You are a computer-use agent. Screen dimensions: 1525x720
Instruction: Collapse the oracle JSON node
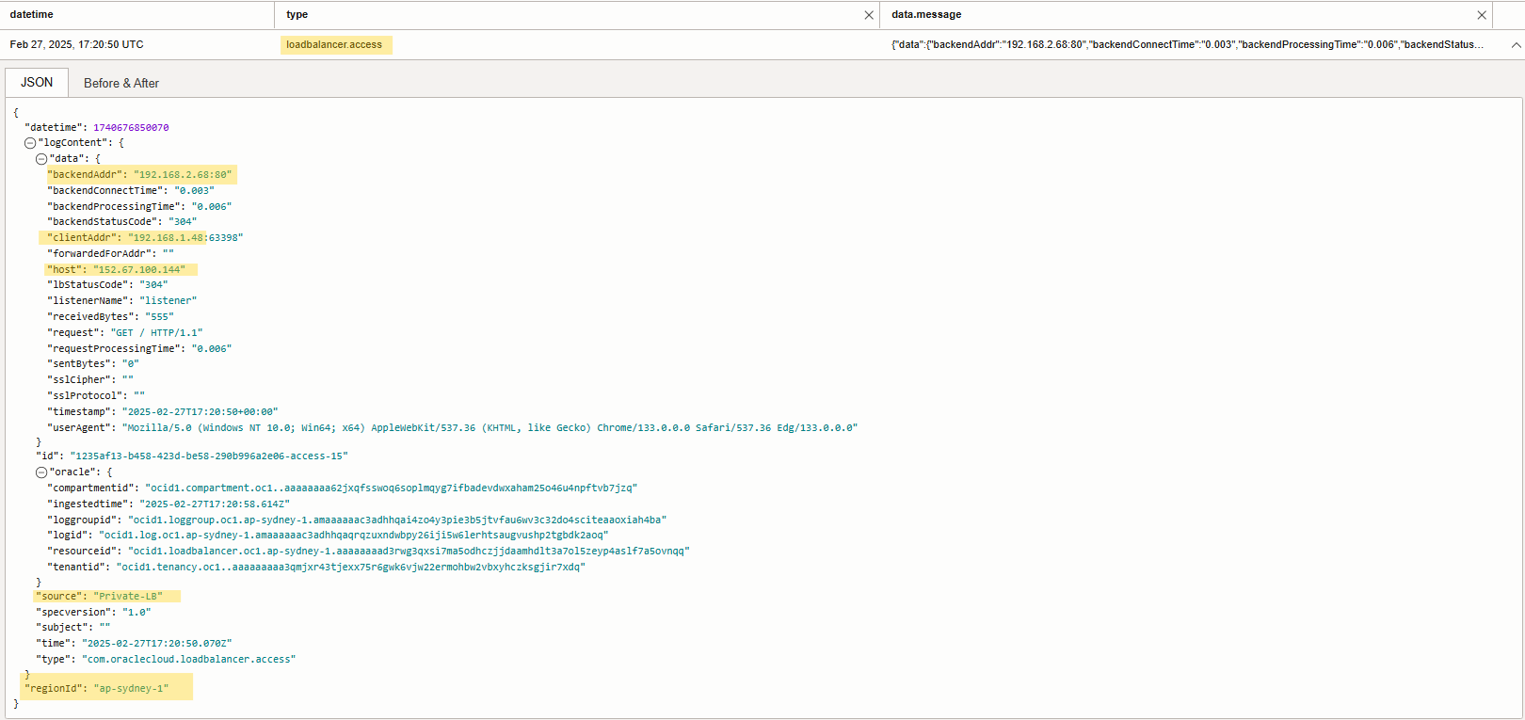coord(41,472)
